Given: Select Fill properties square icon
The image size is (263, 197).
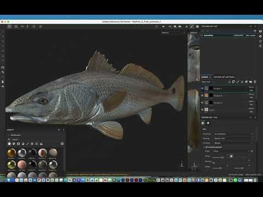Looking at the screenshot, I should point(203,124).
